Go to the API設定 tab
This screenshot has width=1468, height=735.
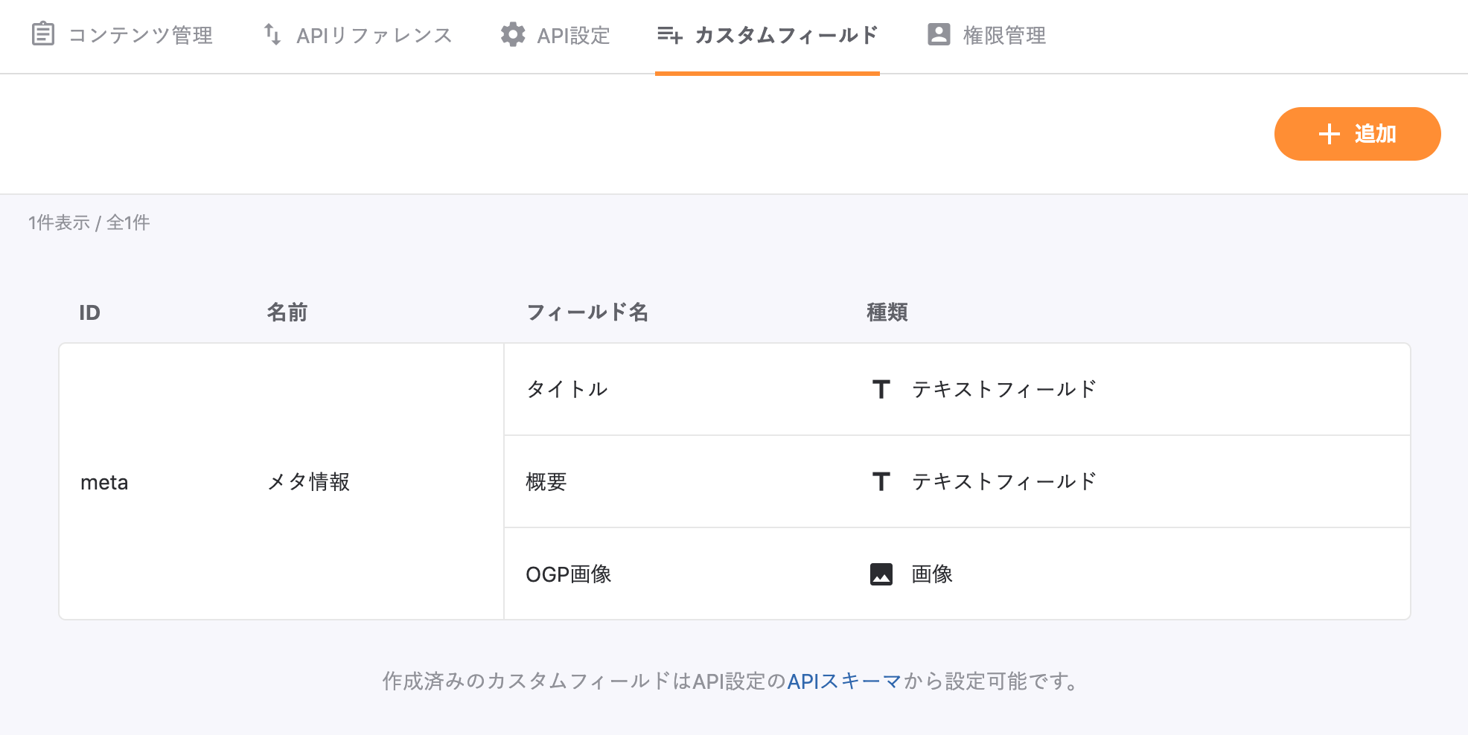coord(573,35)
